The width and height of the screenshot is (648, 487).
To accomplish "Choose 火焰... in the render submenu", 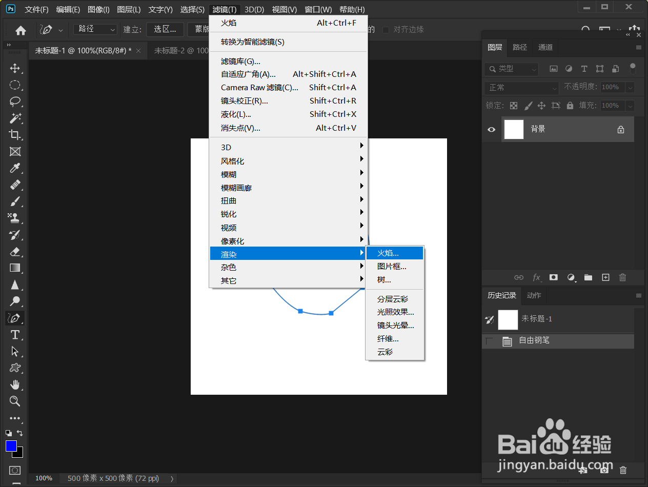I will tap(395, 253).
